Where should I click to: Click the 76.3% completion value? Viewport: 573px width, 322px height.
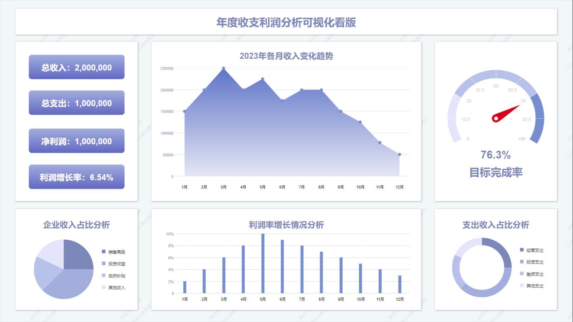(x=496, y=155)
